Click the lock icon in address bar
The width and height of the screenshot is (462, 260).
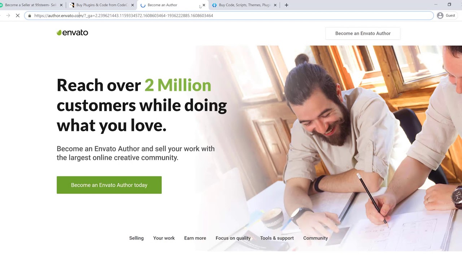(30, 16)
